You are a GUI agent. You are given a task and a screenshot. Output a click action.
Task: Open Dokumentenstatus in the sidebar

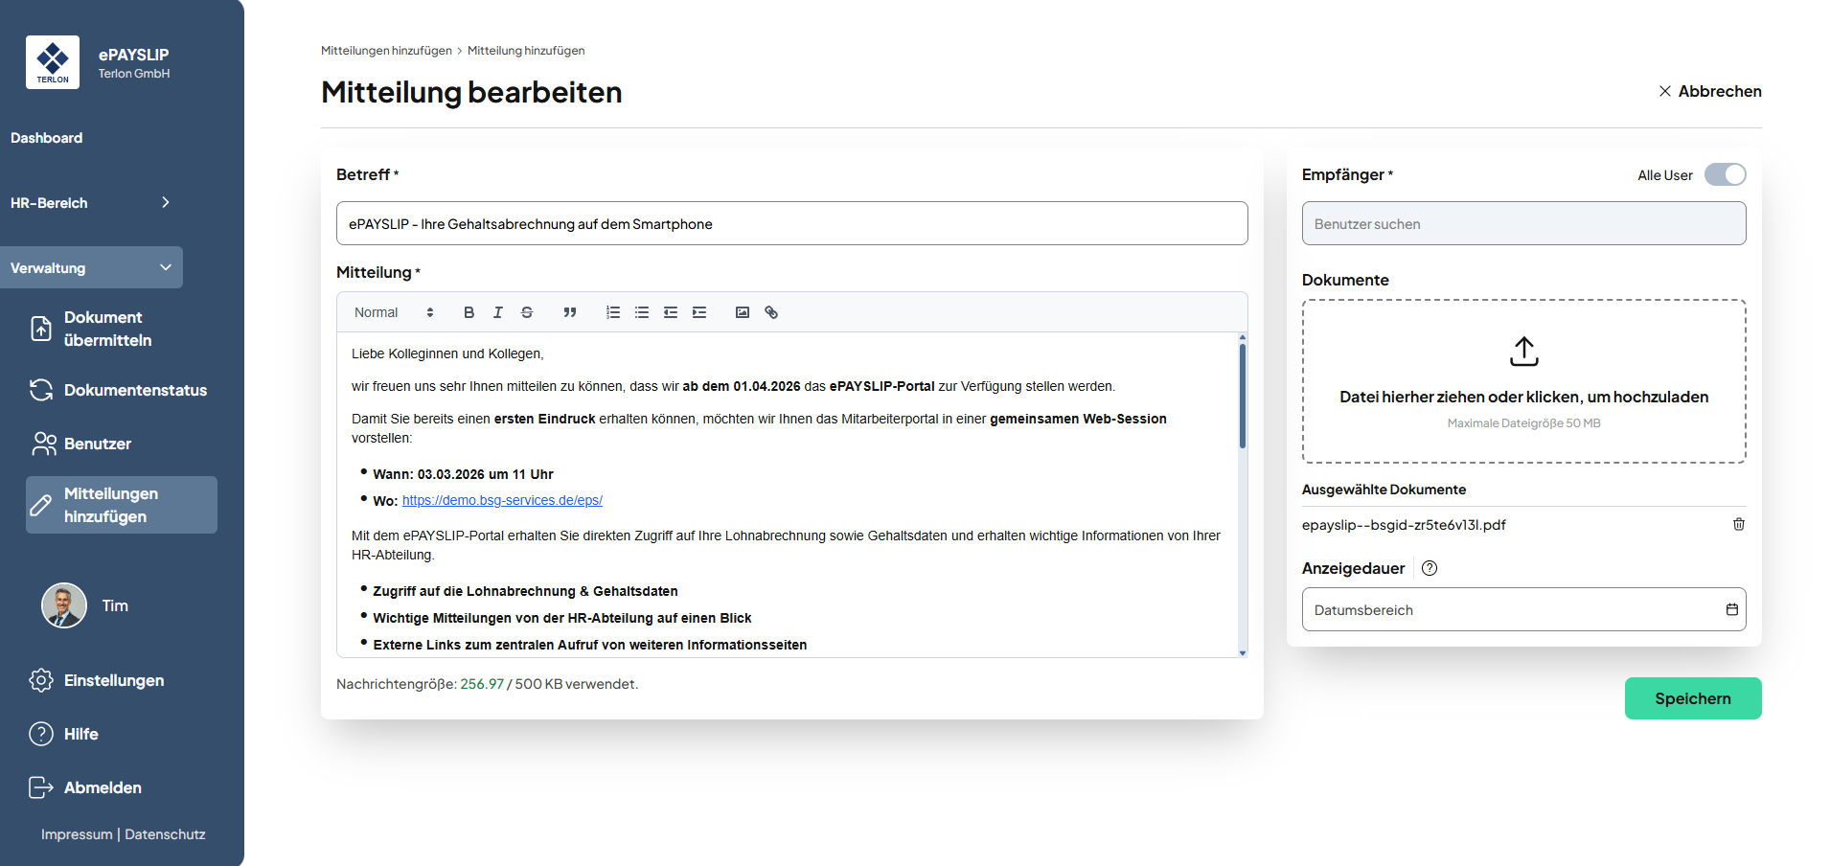point(134,390)
